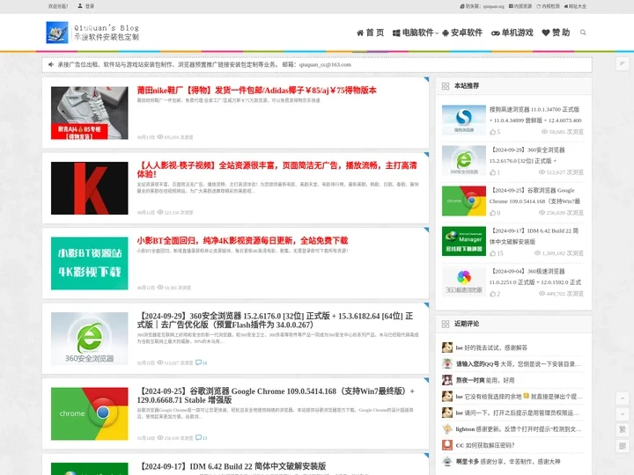Click the 搜狗浏览器 sidebar thumbnail
The height and width of the screenshot is (475, 634).
coord(464,120)
